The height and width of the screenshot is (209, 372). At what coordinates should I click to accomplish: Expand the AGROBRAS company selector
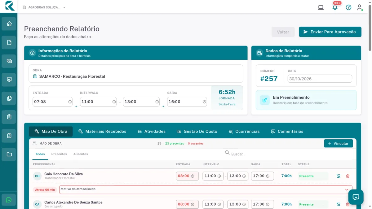tap(44, 7)
